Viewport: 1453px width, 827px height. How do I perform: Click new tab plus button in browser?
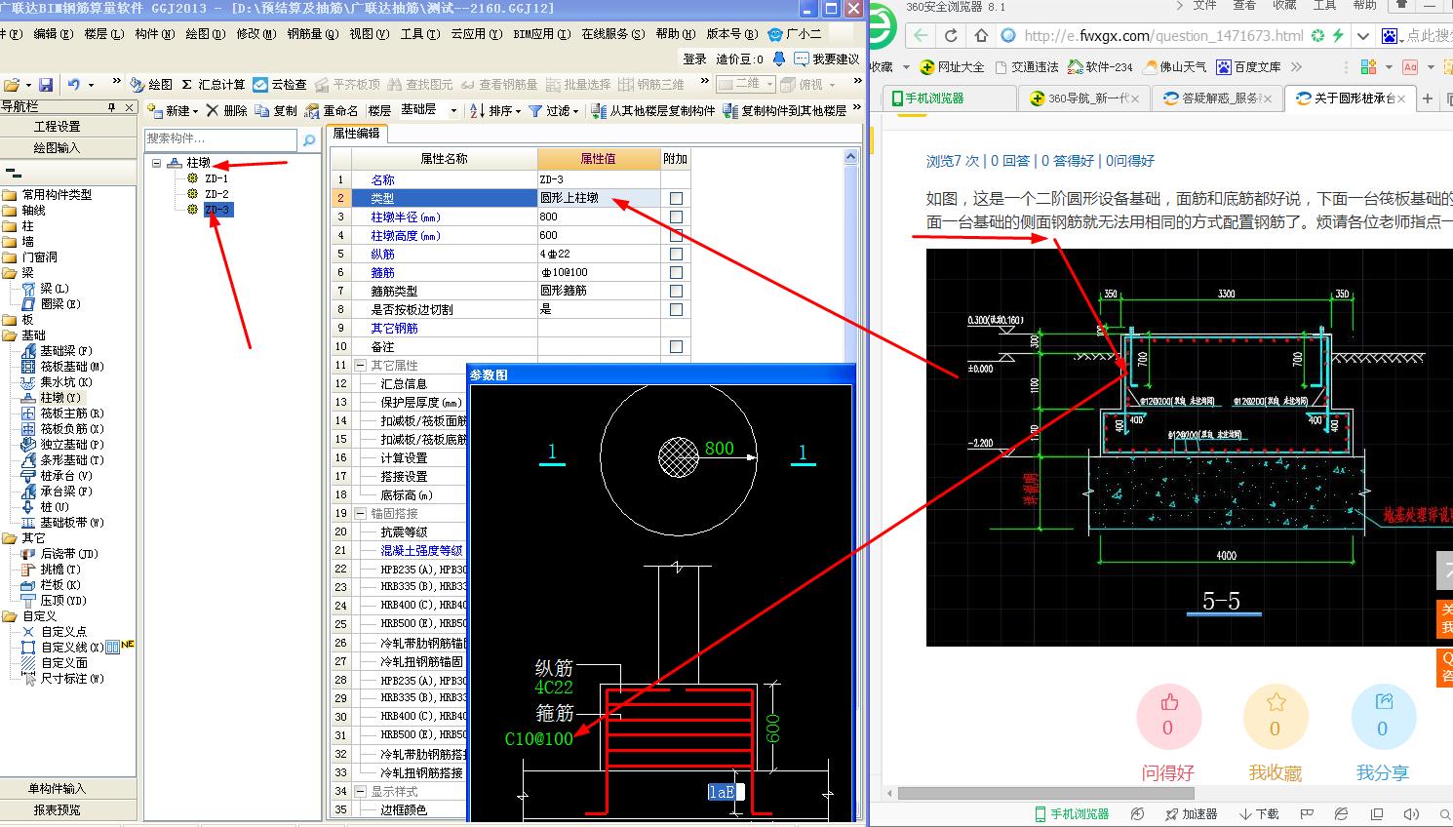click(1428, 98)
